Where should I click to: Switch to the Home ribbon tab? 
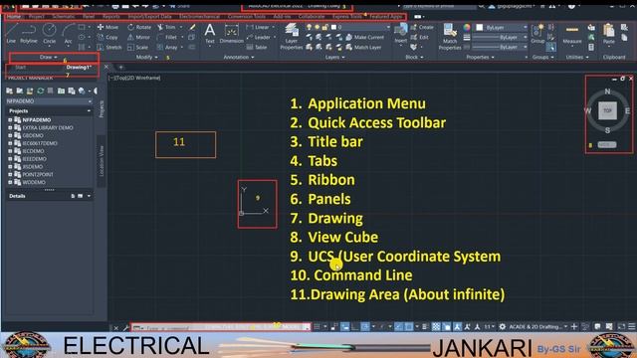click(14, 17)
